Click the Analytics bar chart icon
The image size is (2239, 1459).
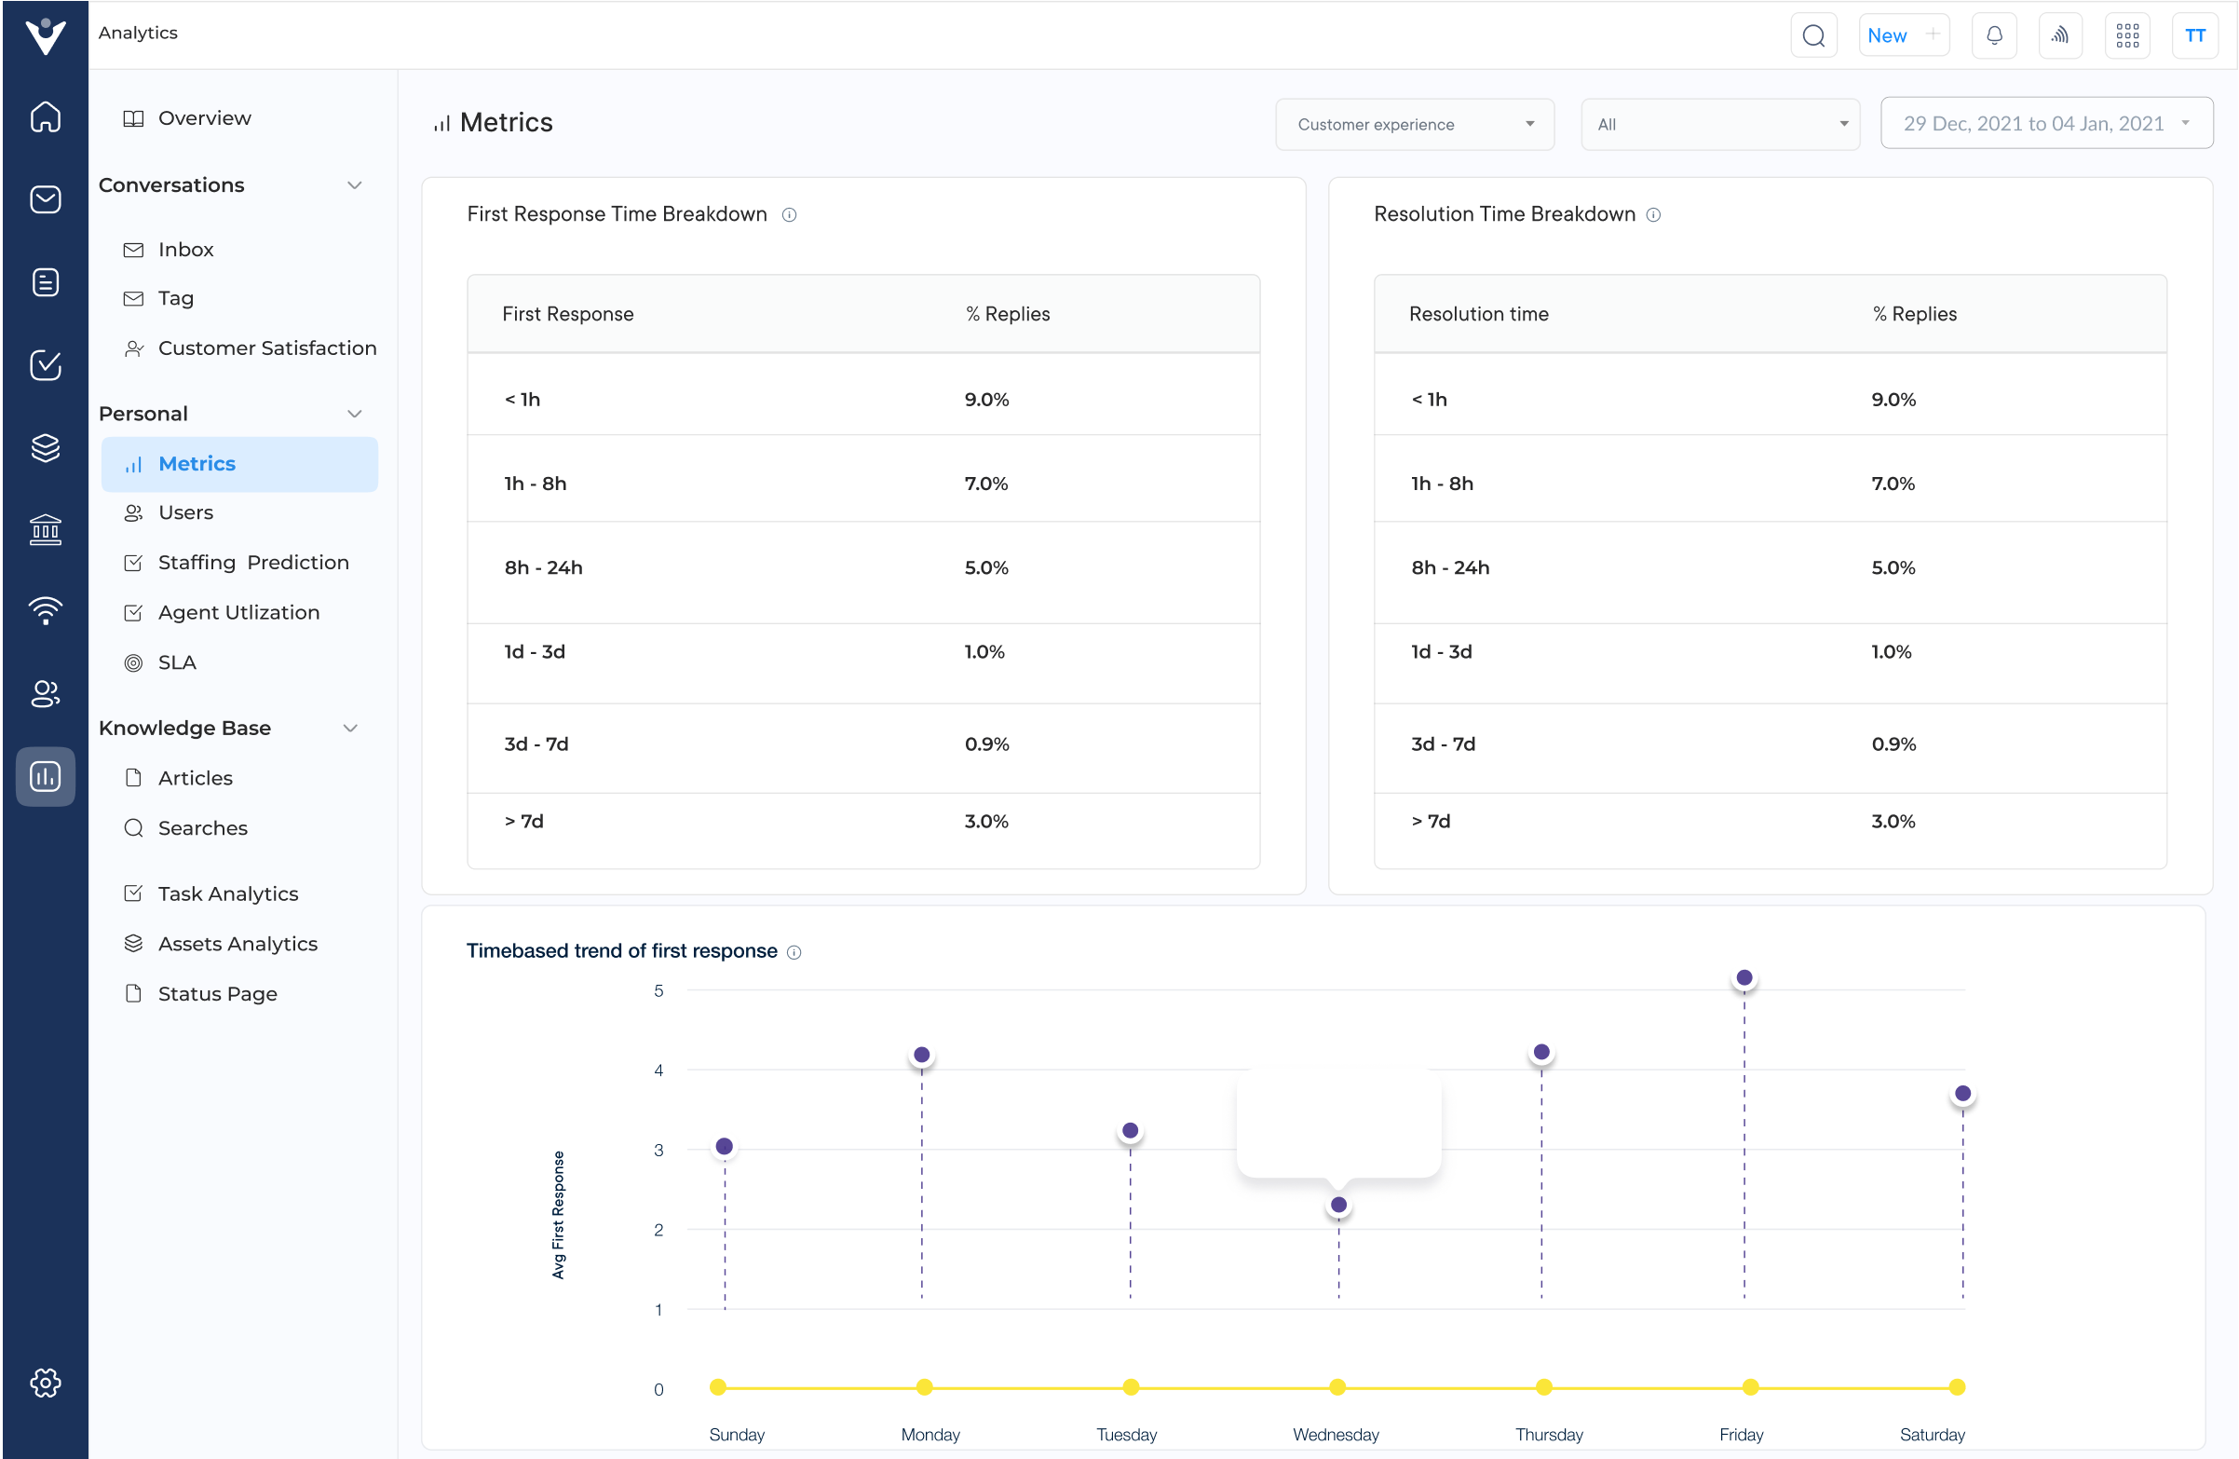44,775
